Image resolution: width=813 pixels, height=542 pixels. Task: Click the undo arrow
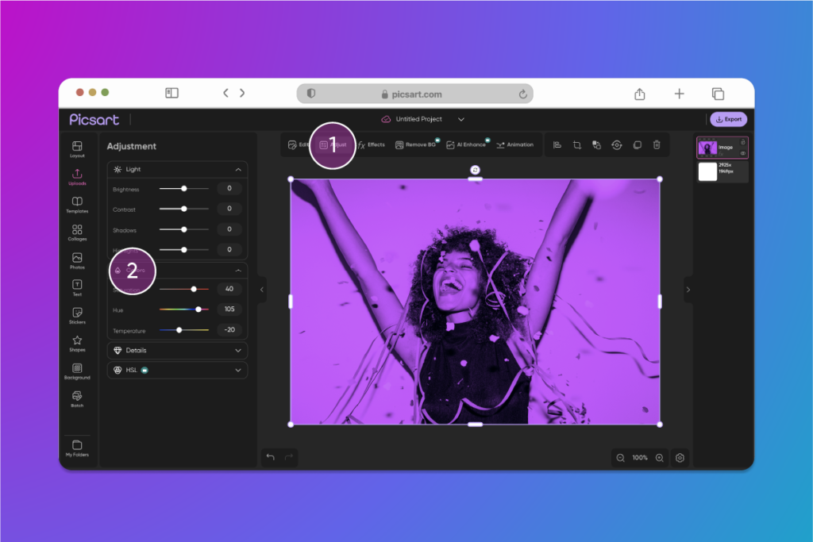click(x=269, y=457)
